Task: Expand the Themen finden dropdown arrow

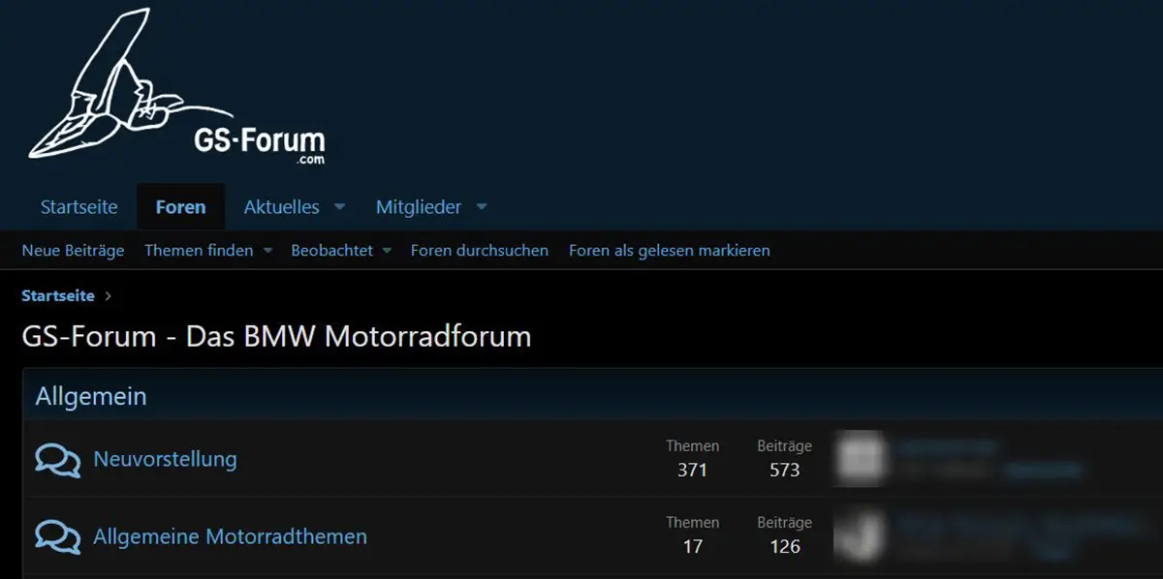Action: (267, 251)
